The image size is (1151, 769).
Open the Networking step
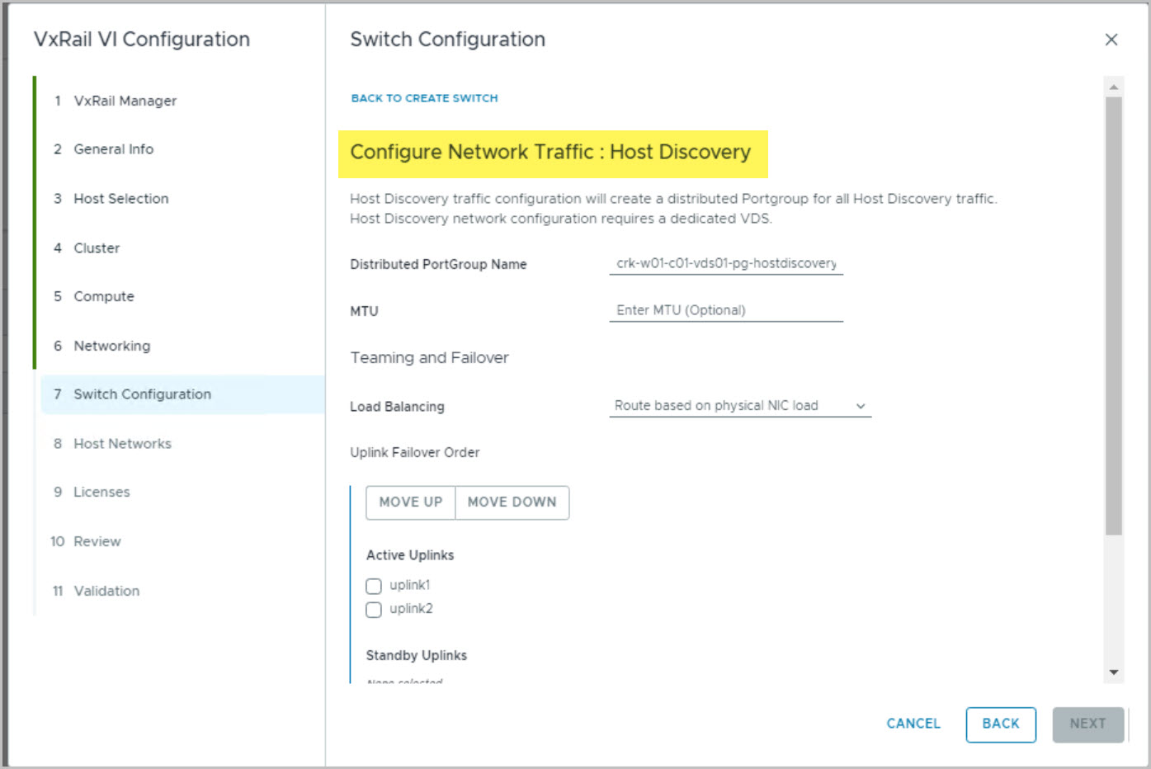tap(111, 346)
